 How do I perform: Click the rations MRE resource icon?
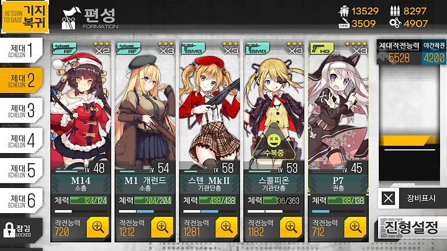(x=344, y=23)
